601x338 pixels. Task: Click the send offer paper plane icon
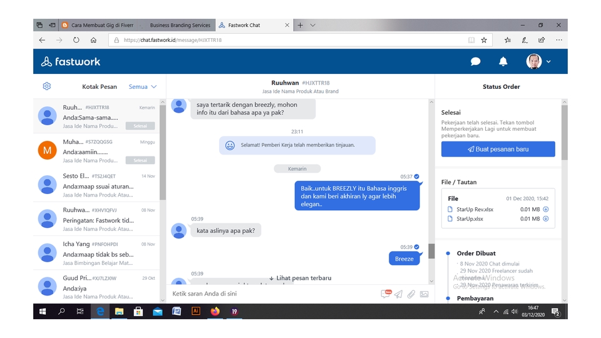399,294
